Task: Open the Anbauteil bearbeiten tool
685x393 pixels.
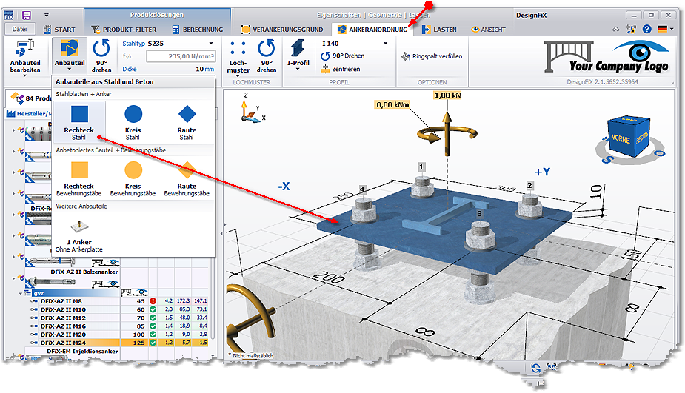Action: click(x=25, y=57)
